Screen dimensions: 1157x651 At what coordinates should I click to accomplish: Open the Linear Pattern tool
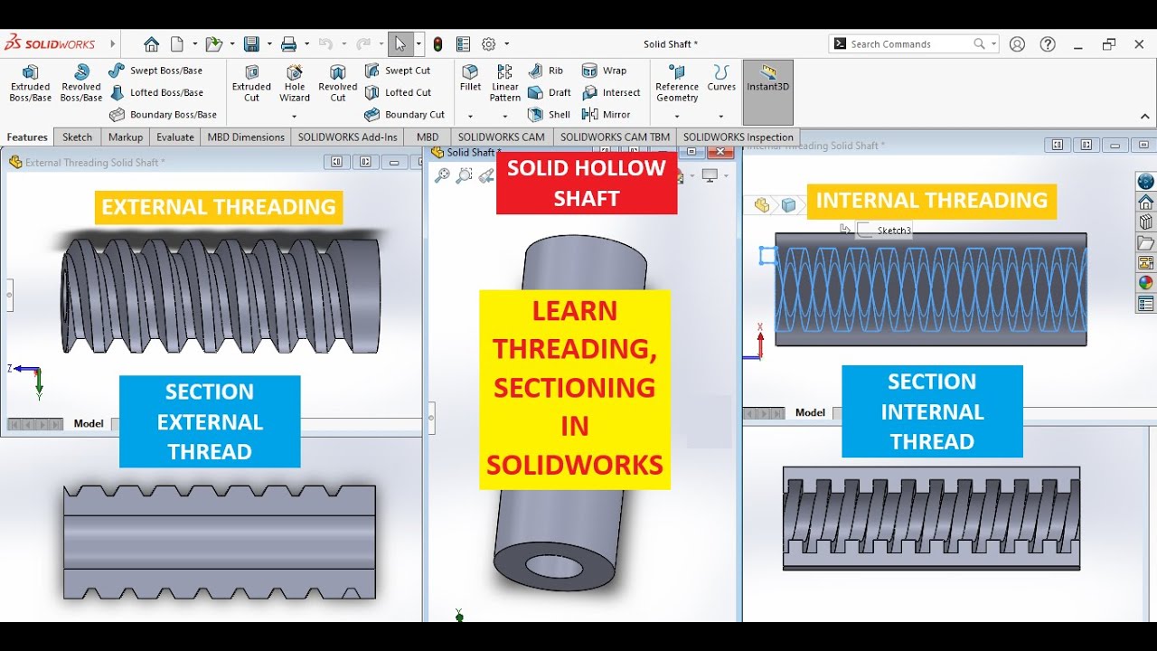coord(505,83)
